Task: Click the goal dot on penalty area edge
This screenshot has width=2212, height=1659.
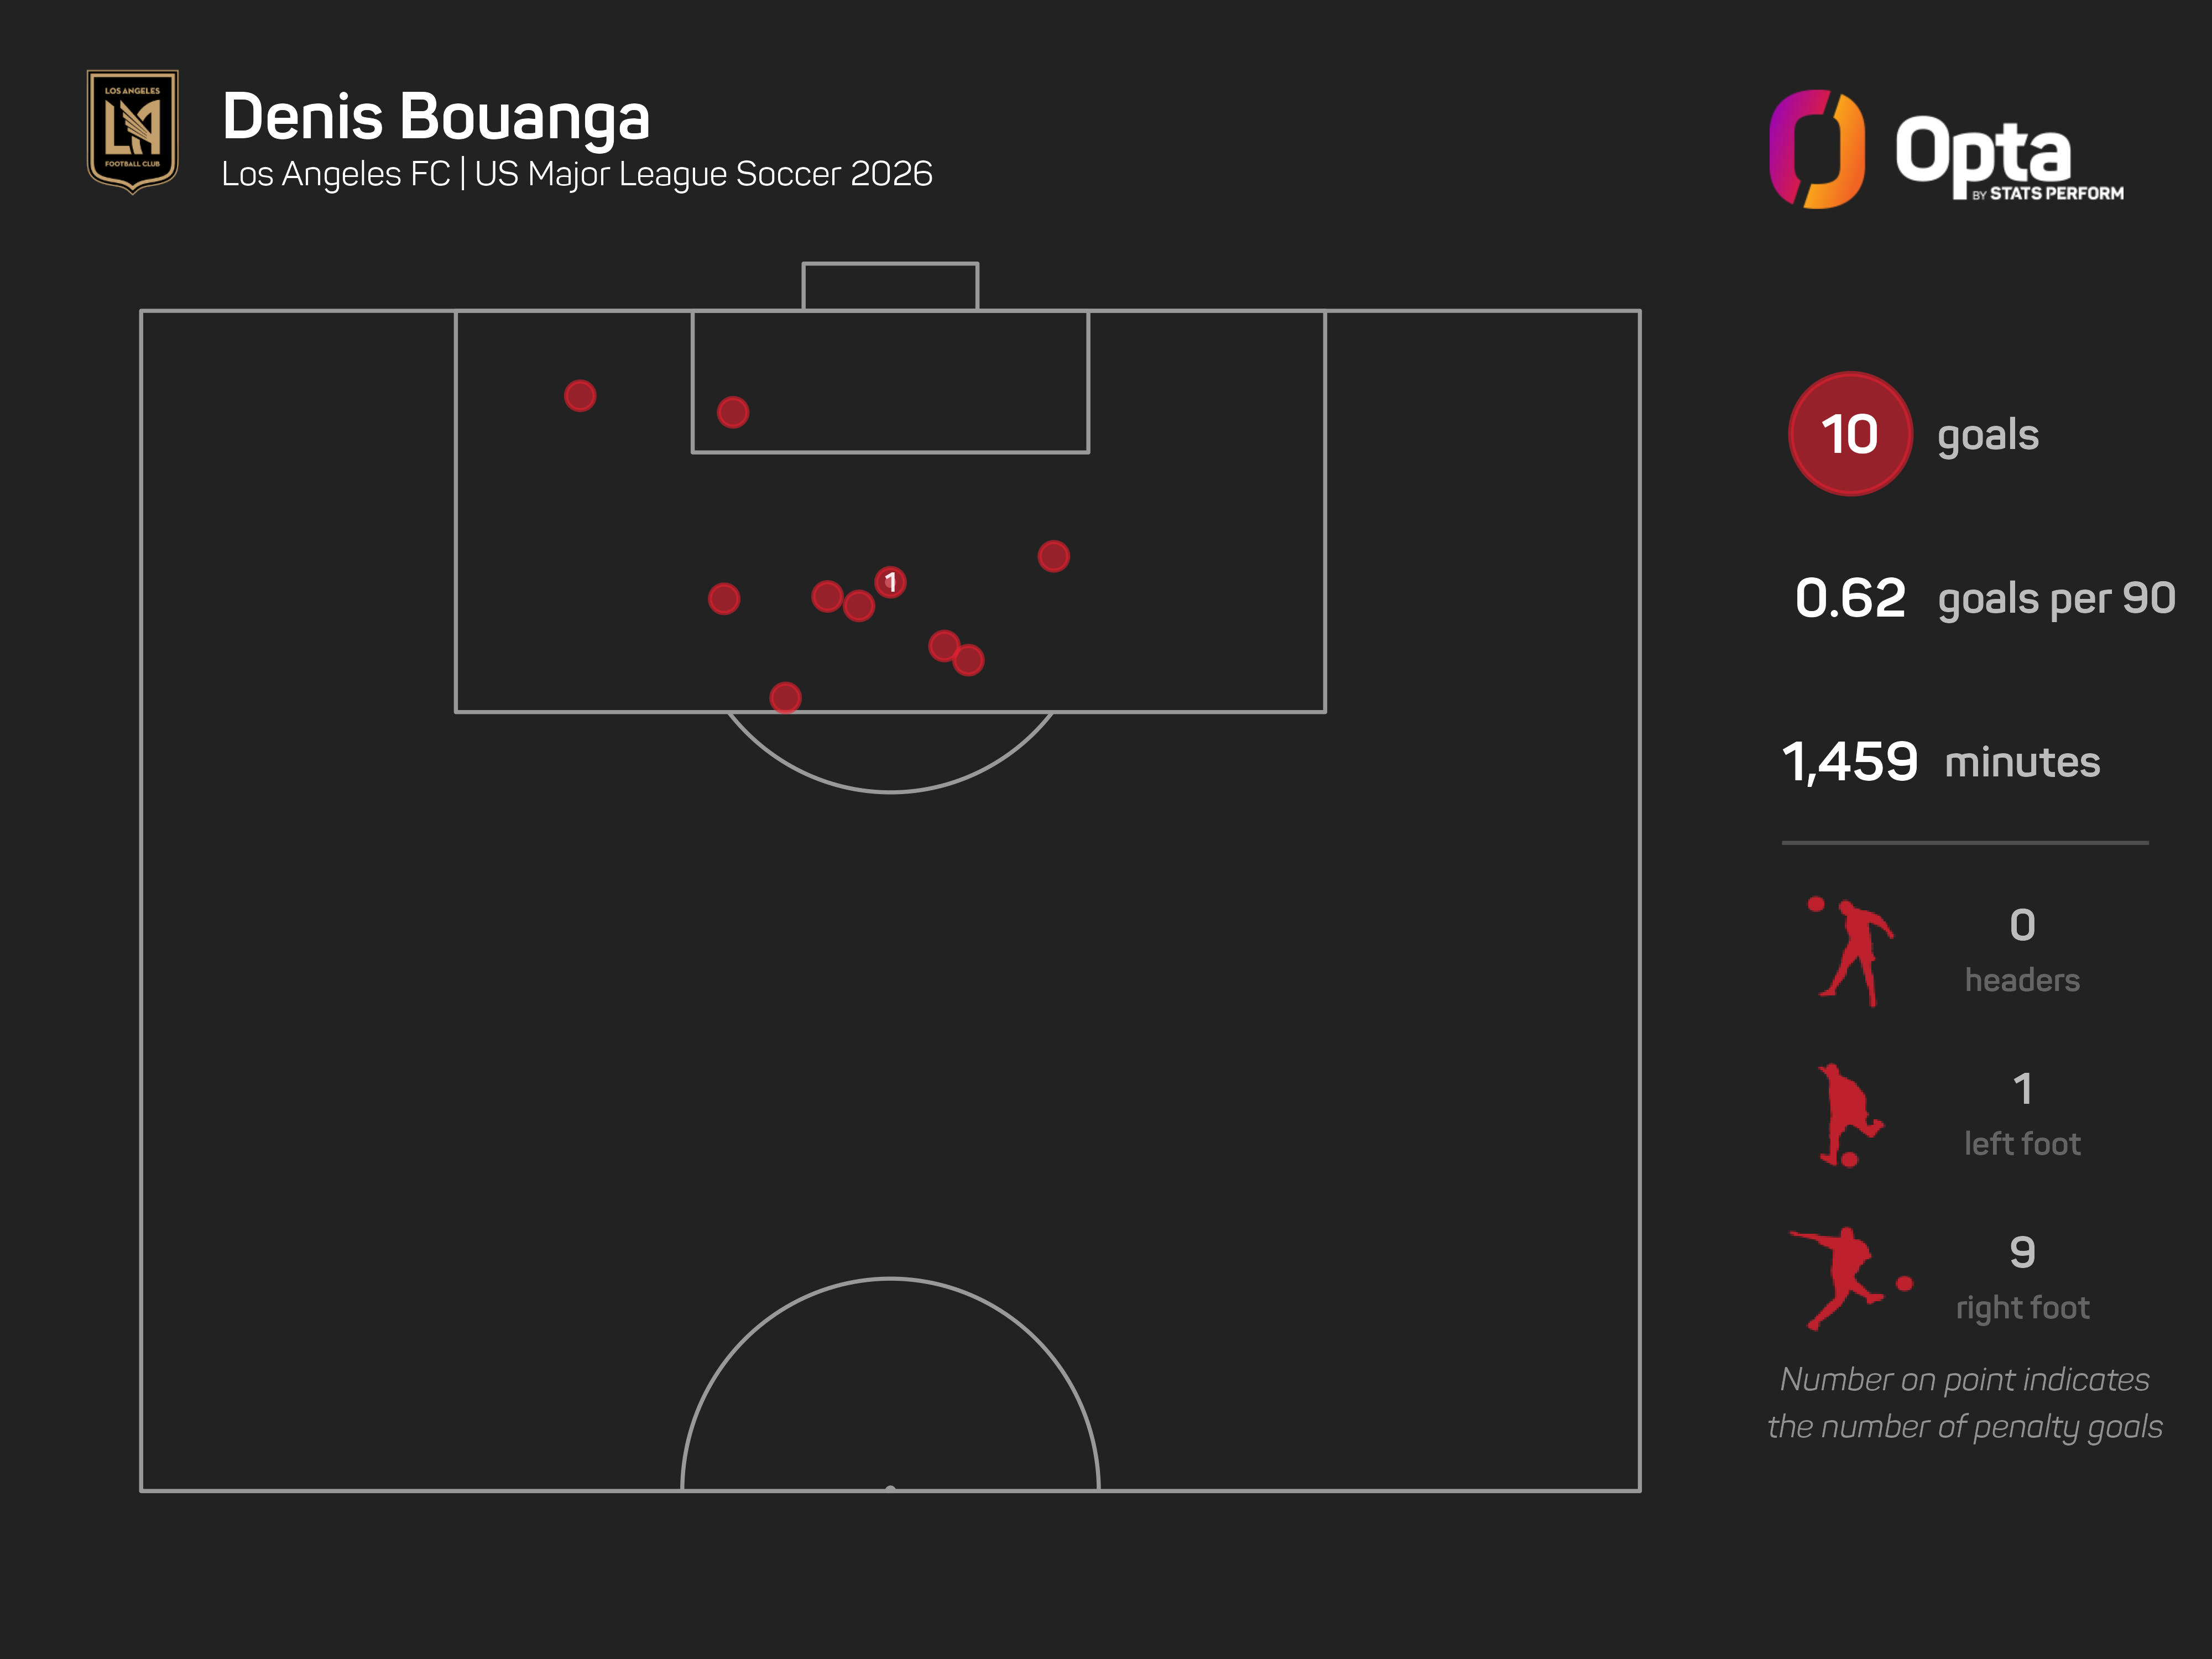Action: [786, 698]
